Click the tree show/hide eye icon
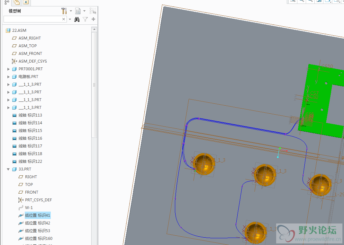 [93, 11]
